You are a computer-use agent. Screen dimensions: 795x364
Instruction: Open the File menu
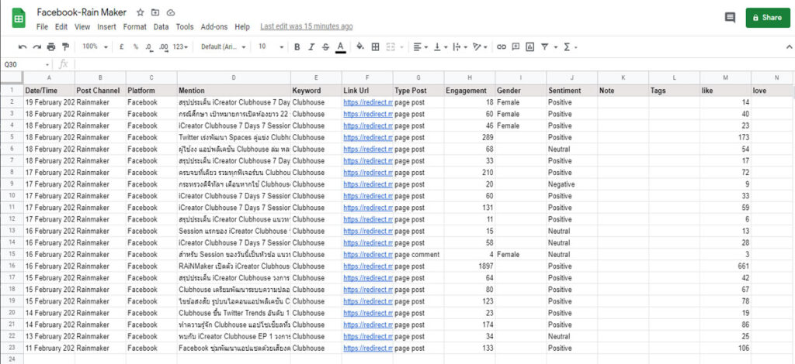tap(42, 27)
